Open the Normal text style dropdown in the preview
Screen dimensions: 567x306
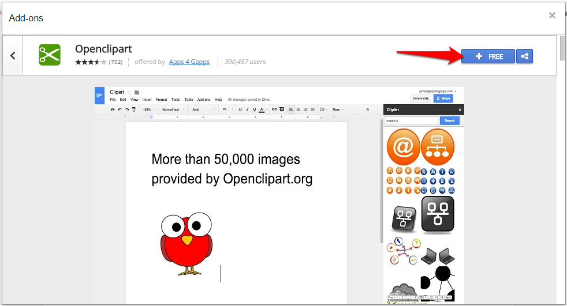point(173,109)
